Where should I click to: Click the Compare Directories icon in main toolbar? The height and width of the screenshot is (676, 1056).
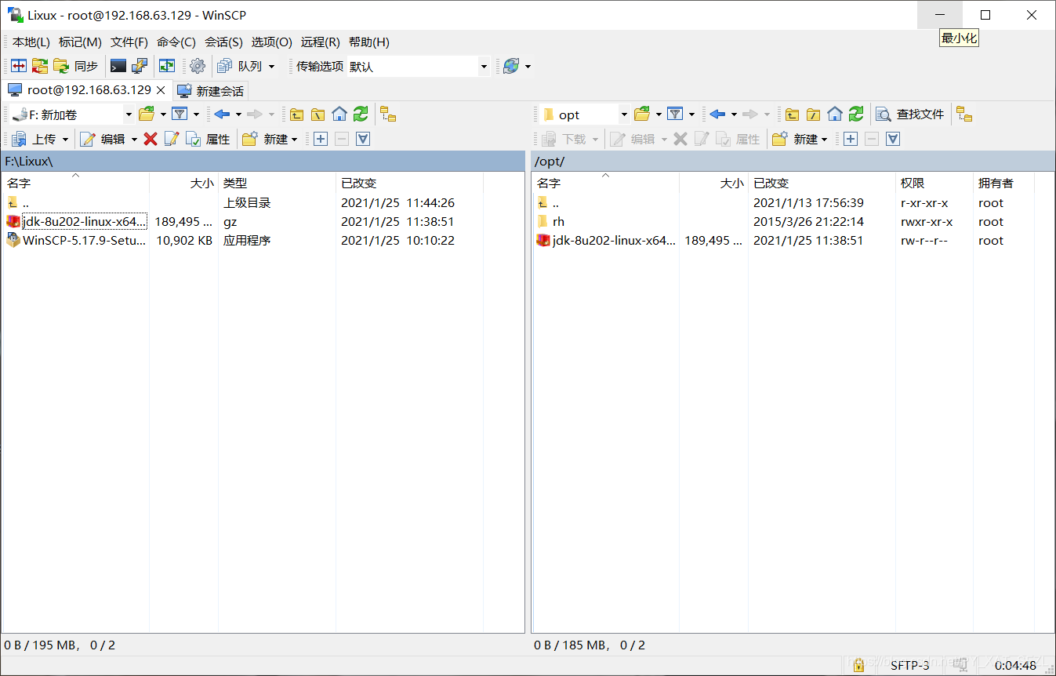pos(18,67)
